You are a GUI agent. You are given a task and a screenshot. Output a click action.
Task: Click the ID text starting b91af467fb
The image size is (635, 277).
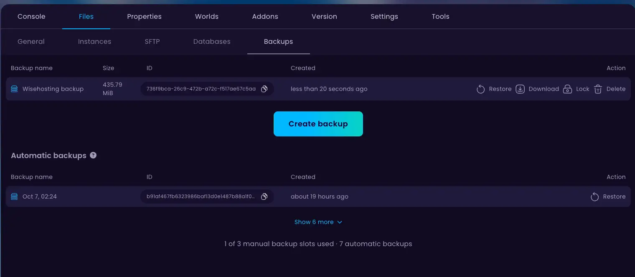pyautogui.click(x=201, y=196)
